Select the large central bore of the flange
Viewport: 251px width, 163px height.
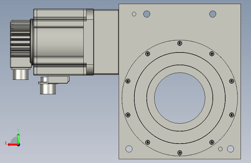coord(180,98)
